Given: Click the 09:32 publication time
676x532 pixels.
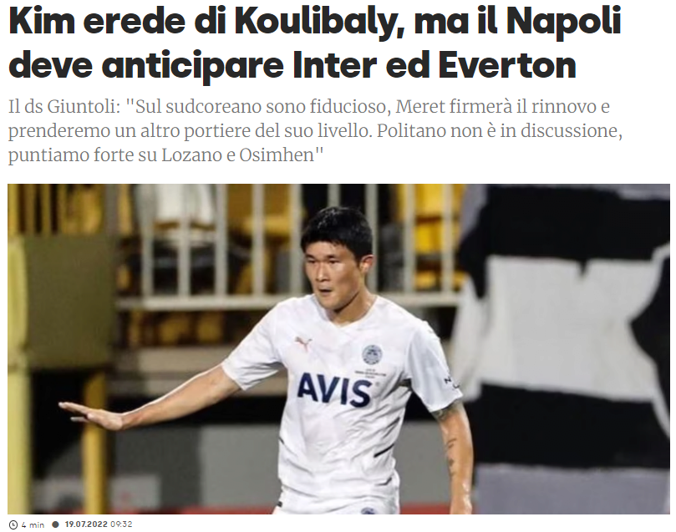Looking at the screenshot, I should 121,524.
